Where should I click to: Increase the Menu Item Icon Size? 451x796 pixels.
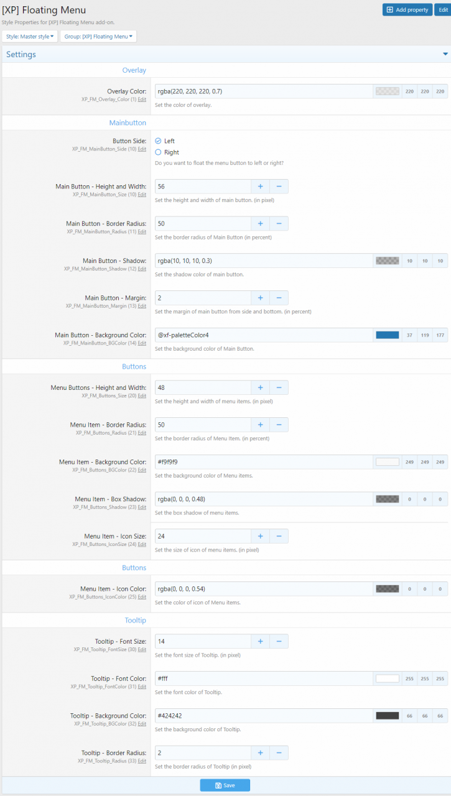[x=260, y=536]
